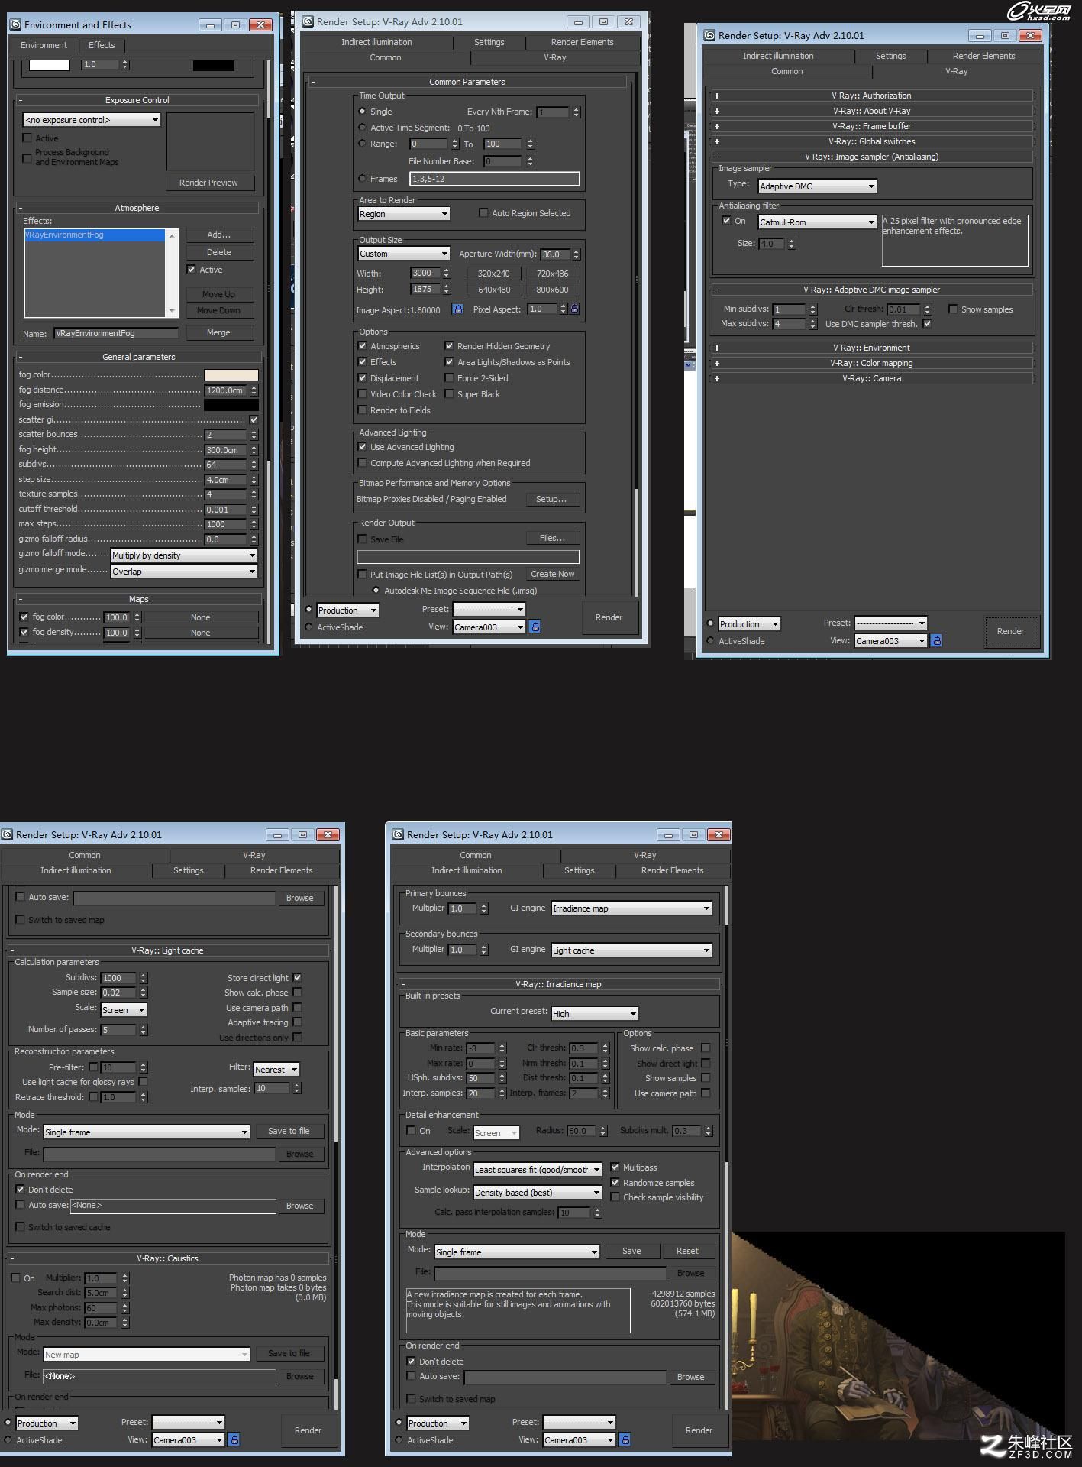This screenshot has width=1082, height=1467.
Task: Open Output Size Custom dropdown
Action: coord(404,254)
